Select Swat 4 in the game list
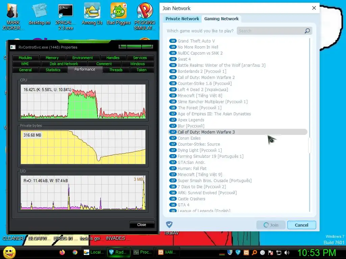 pos(238,59)
